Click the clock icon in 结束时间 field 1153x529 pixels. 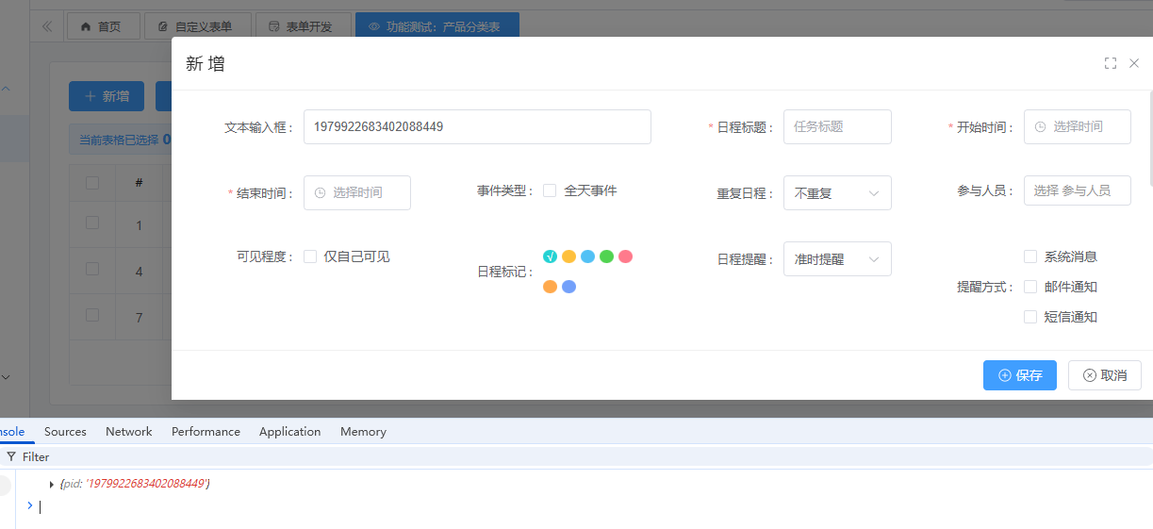tap(320, 192)
